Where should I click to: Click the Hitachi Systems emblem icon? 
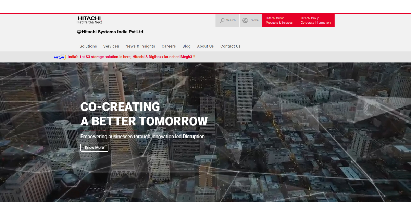click(79, 32)
